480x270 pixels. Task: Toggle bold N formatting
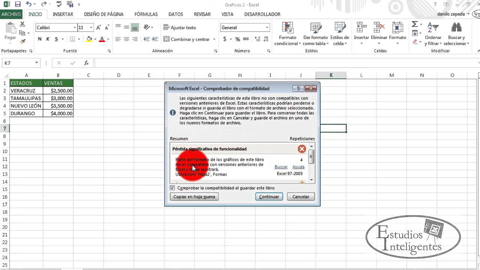40,39
